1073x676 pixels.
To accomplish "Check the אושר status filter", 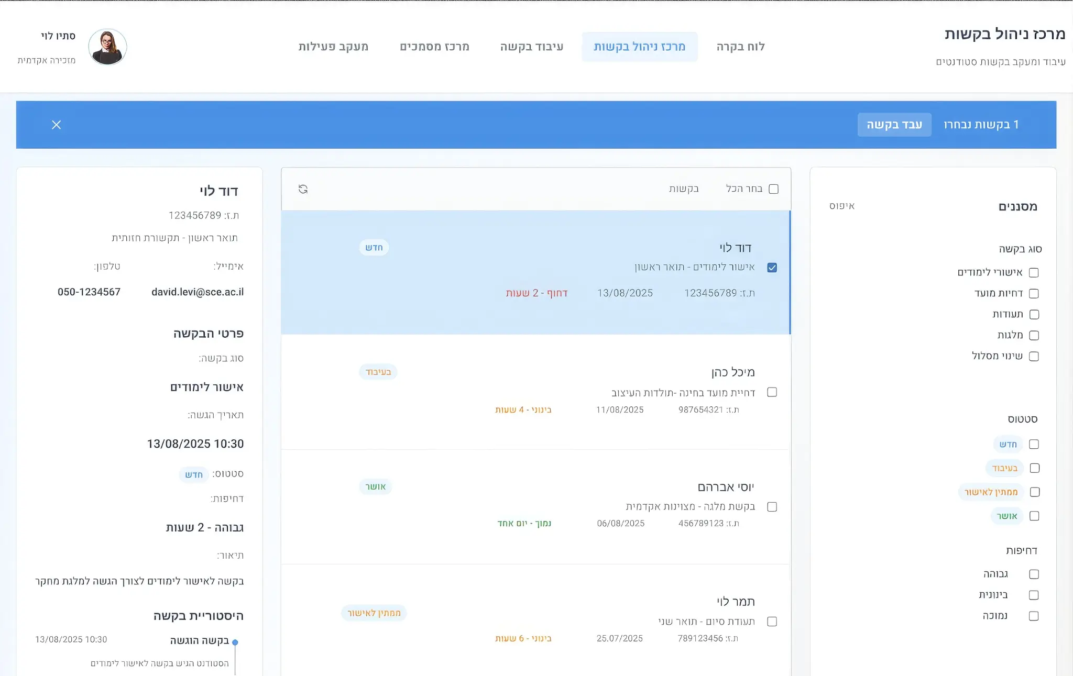I will (1034, 516).
